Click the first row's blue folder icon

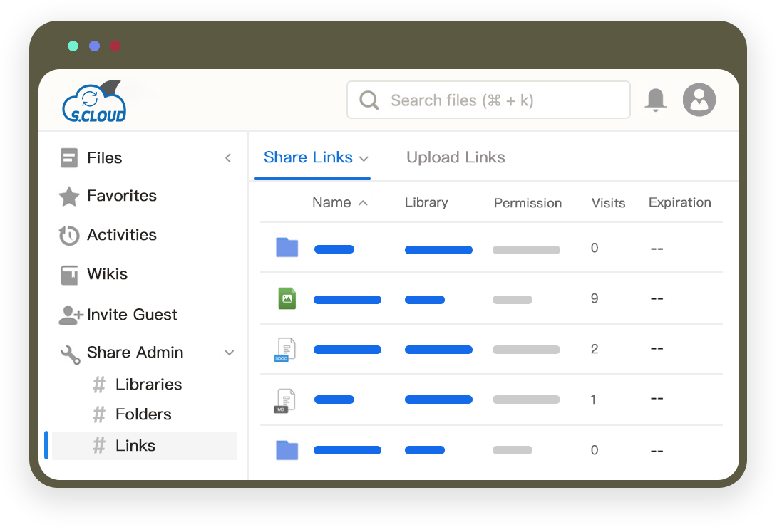tap(287, 248)
